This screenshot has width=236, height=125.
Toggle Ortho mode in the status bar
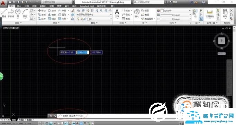(x=51, y=123)
